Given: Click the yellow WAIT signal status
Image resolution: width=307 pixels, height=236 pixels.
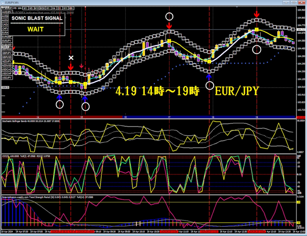Looking at the screenshot, I should pyautogui.click(x=35, y=29).
